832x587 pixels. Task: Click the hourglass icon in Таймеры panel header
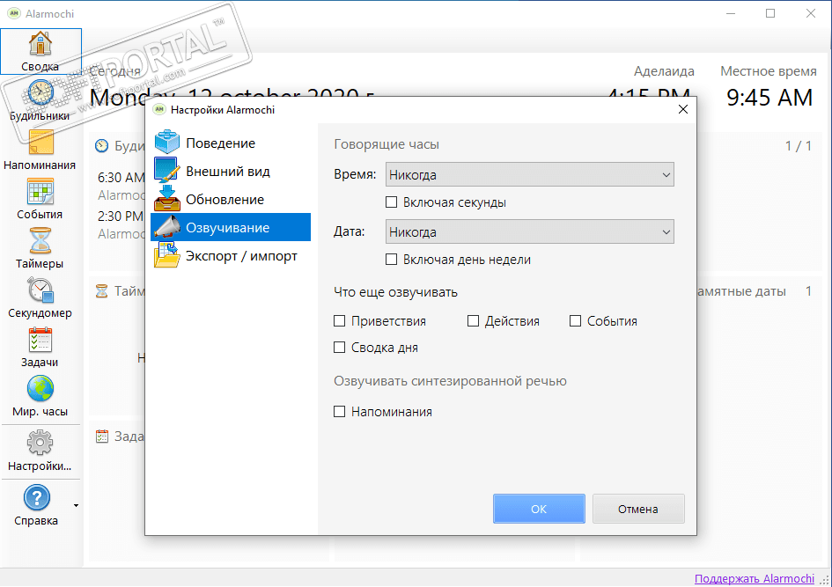click(101, 290)
